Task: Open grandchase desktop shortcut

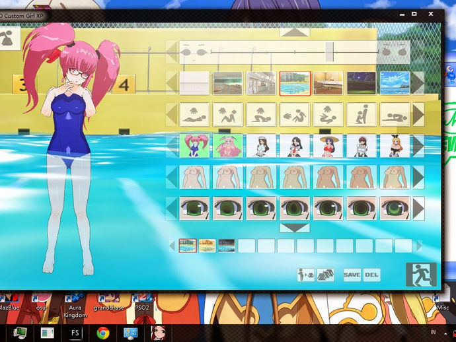Action: (109, 302)
